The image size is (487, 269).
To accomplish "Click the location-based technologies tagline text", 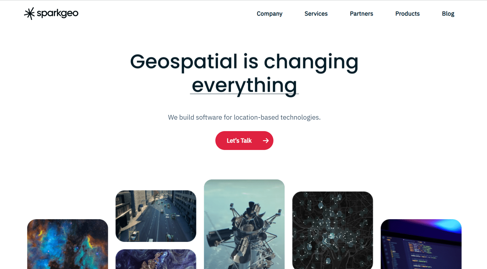I will click(x=244, y=117).
